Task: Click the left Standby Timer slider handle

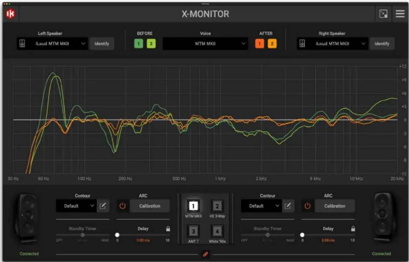Action: [x=83, y=235]
